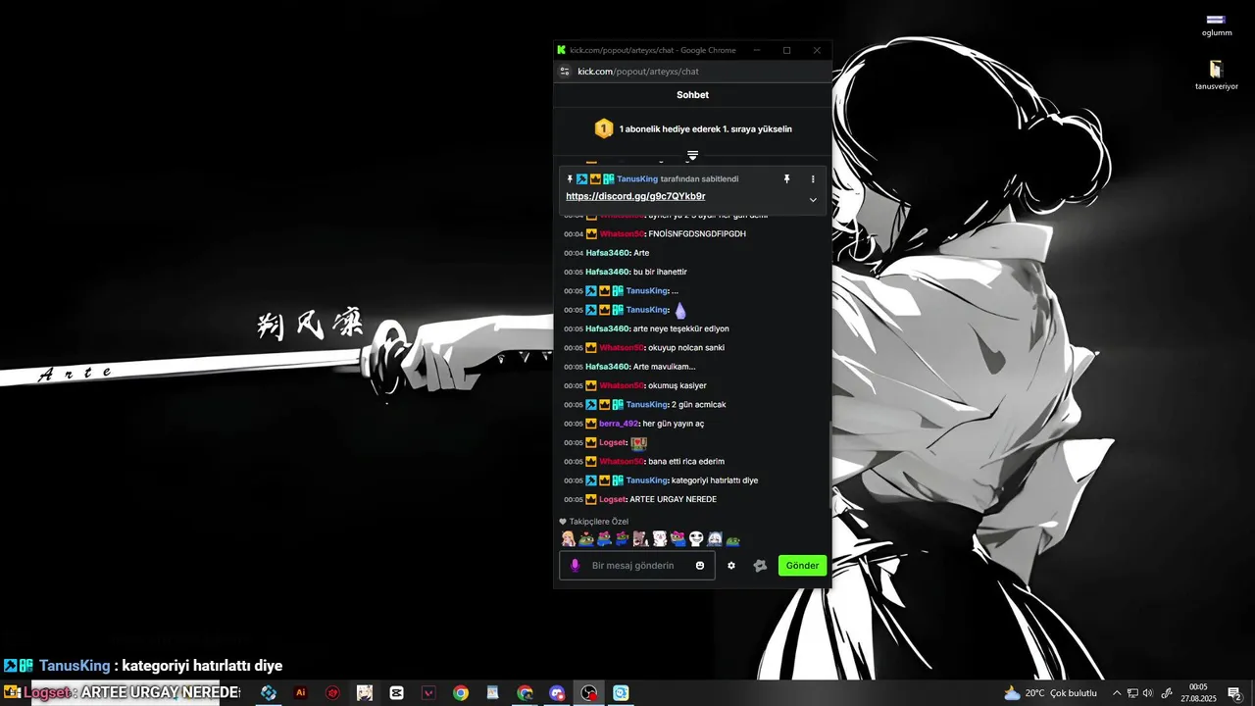
Task: Open the pinned message three-dot menu
Action: point(813,178)
